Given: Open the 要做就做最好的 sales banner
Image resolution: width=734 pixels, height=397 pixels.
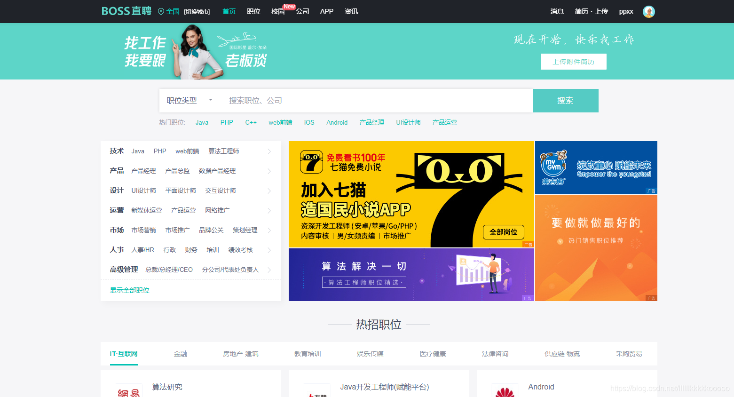Looking at the screenshot, I should click(596, 248).
